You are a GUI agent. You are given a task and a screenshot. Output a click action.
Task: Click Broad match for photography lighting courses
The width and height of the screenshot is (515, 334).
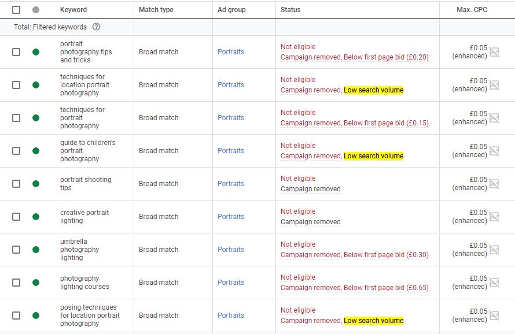pyautogui.click(x=159, y=283)
